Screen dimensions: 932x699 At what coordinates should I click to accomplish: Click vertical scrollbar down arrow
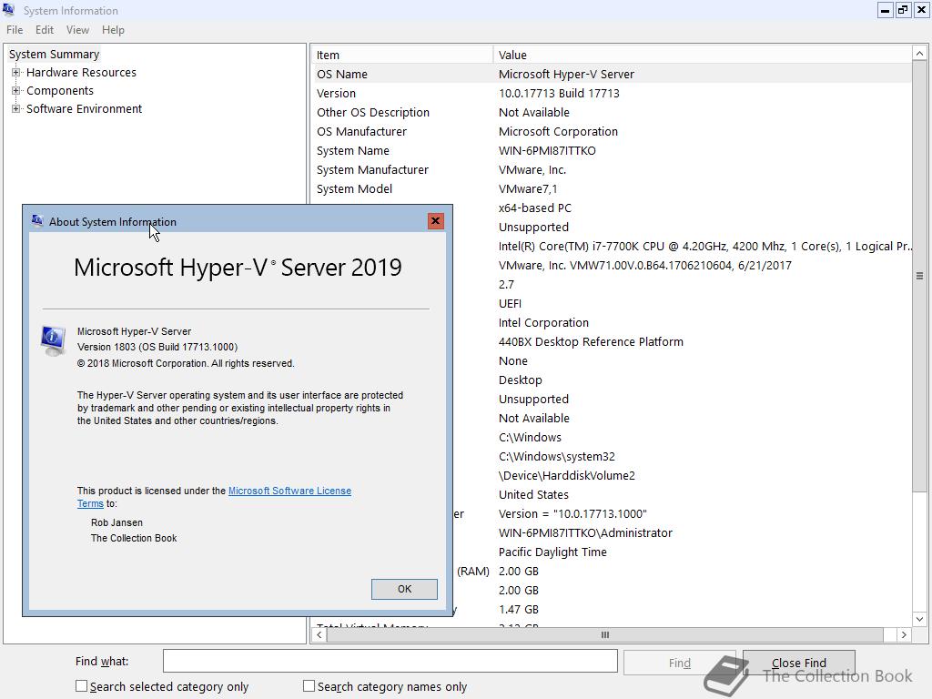[x=919, y=619]
